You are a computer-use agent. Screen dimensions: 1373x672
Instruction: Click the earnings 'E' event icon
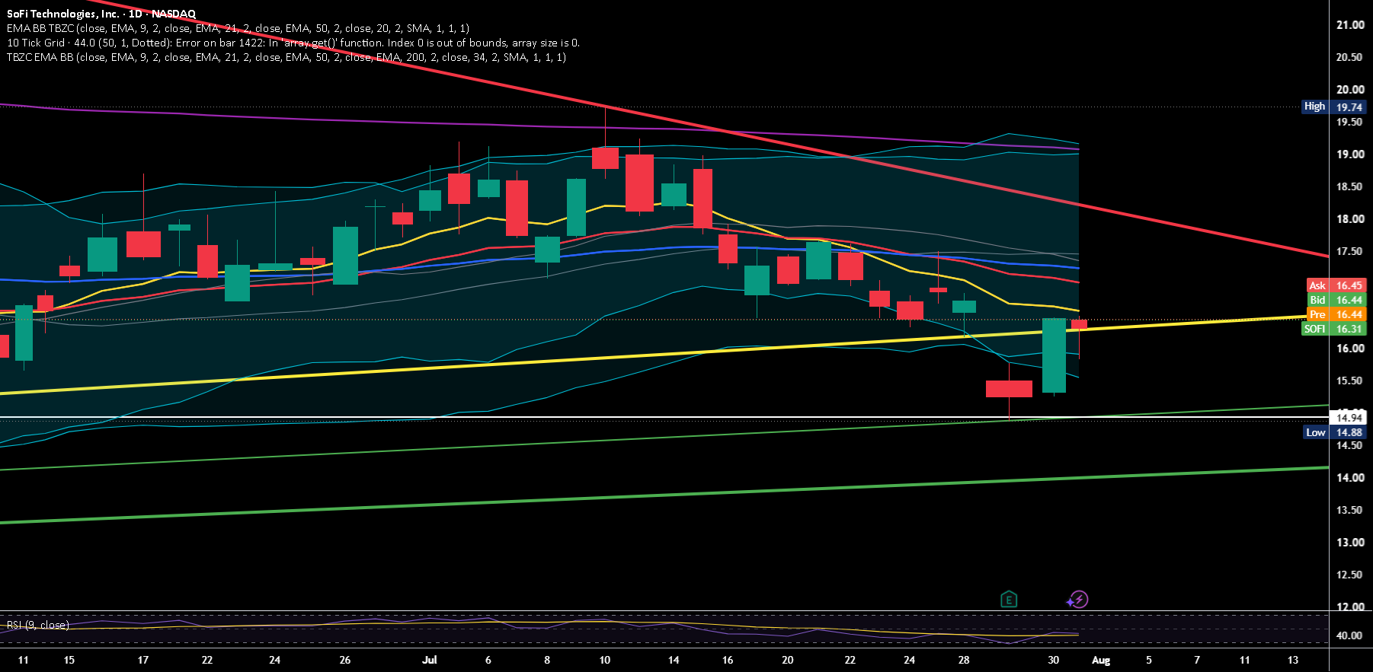1009,600
